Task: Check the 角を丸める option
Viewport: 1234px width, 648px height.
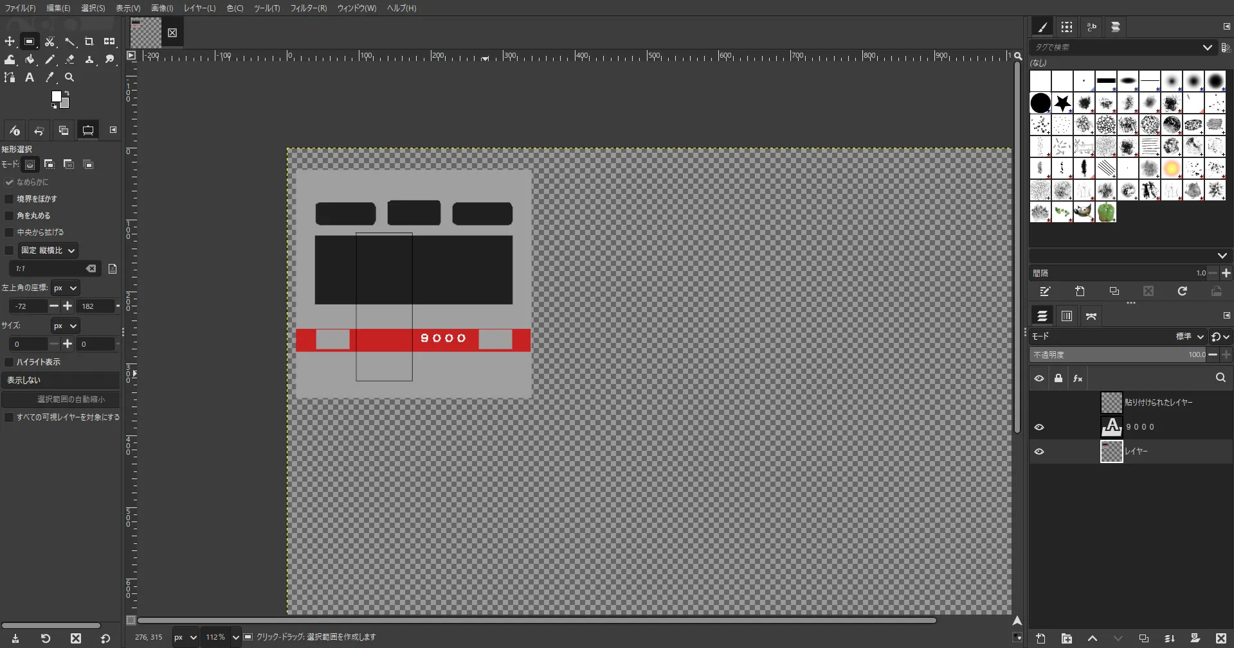Action: [9, 216]
